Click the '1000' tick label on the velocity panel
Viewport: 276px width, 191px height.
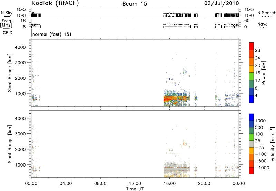point(20,165)
